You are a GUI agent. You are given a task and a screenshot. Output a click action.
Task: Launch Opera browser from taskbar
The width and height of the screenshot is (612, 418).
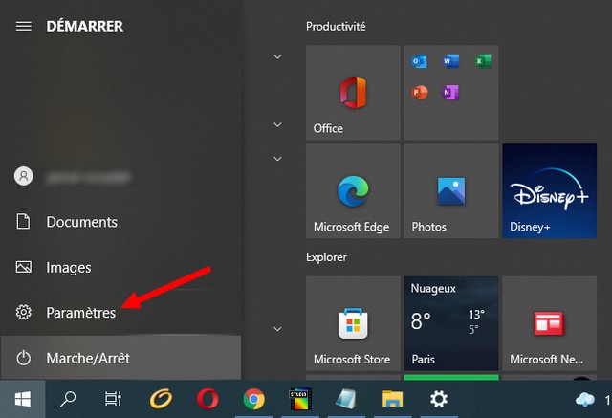(208, 399)
